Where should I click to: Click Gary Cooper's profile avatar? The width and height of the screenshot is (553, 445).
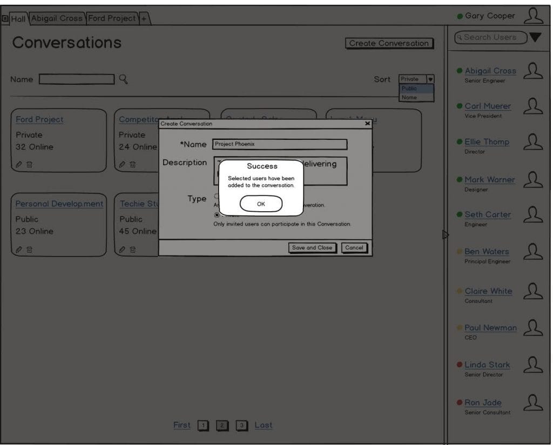(x=533, y=16)
